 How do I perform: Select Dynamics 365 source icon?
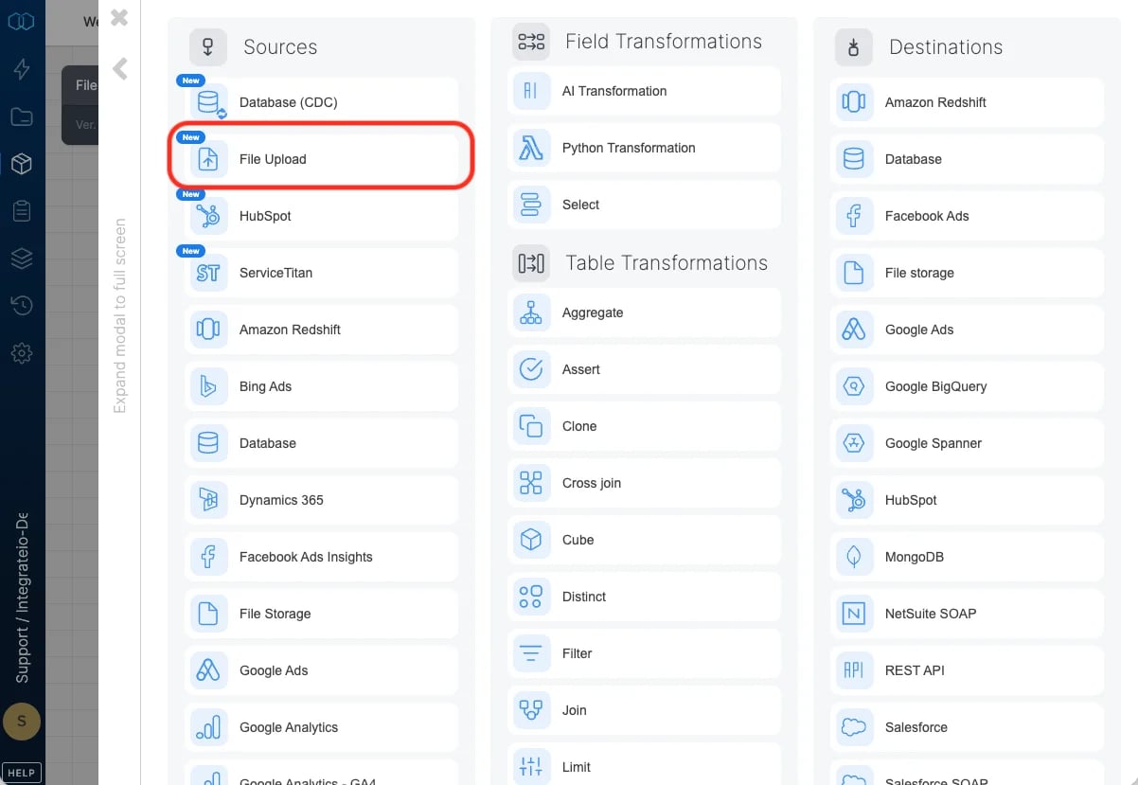click(208, 500)
